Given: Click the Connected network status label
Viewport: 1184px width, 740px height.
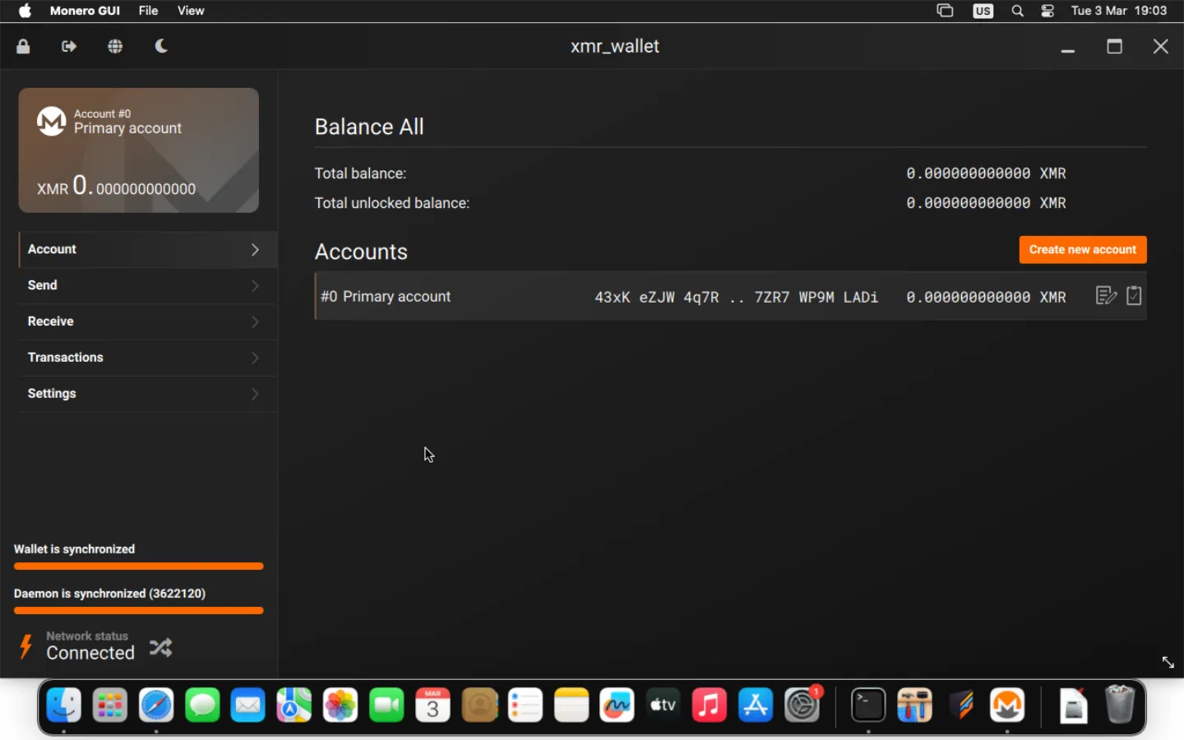Looking at the screenshot, I should 90,653.
